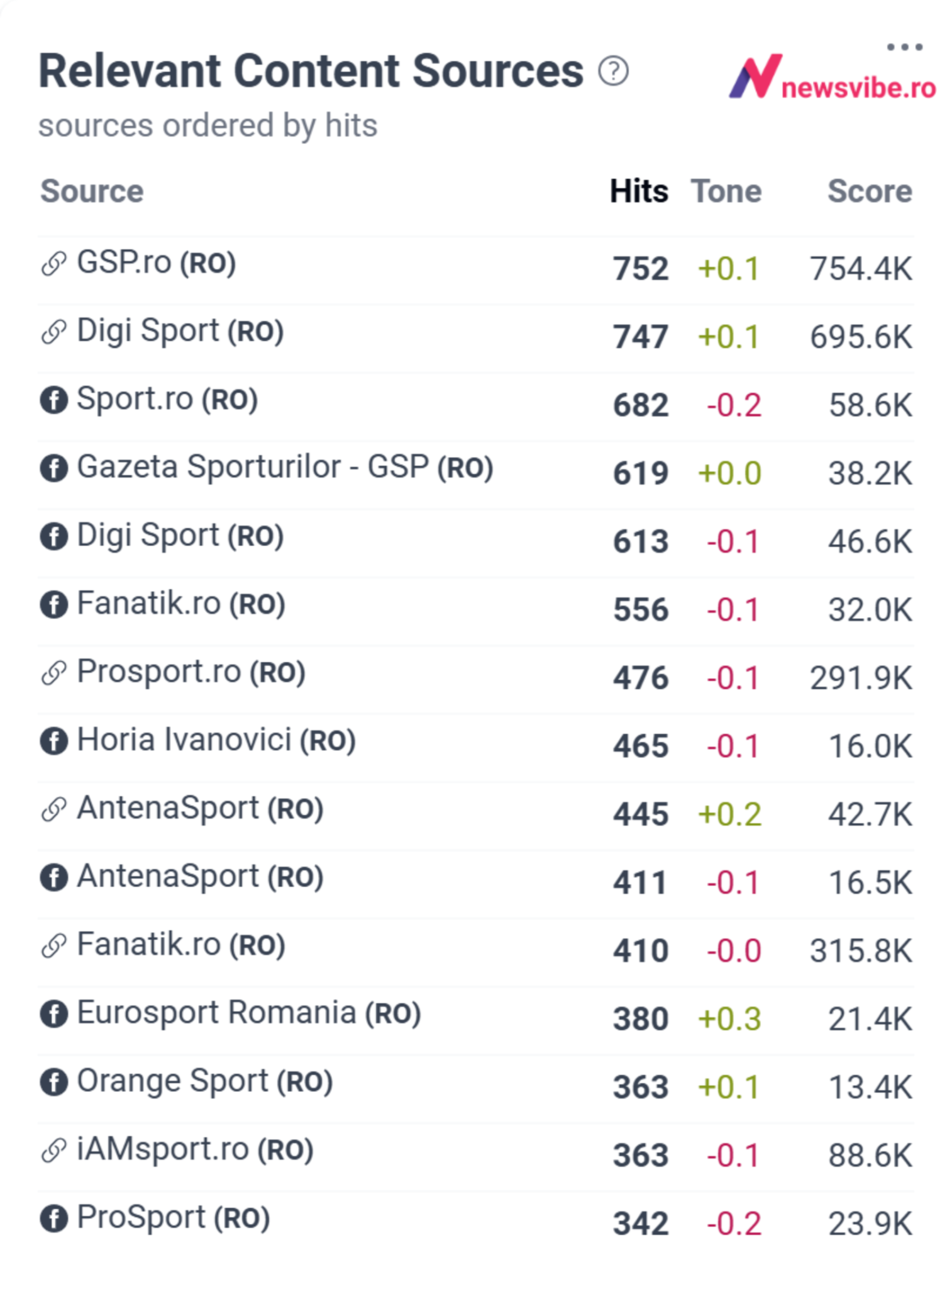Click the link icon beside Fanatik.ro
This screenshot has height=1289, width=952.
click(x=53, y=947)
